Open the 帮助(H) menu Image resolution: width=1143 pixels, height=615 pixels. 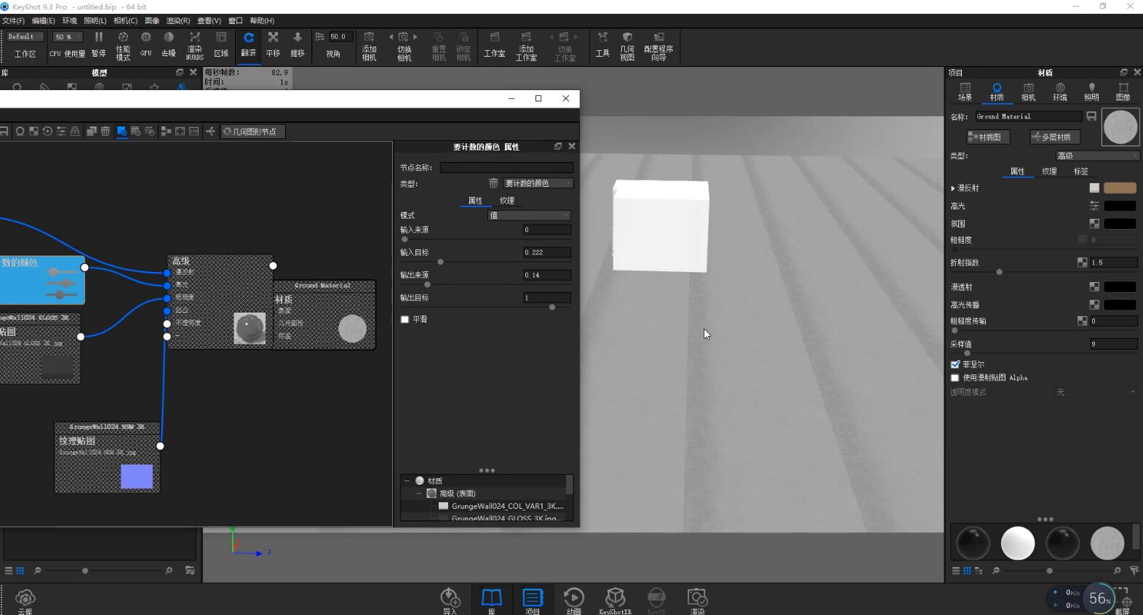coord(262,20)
